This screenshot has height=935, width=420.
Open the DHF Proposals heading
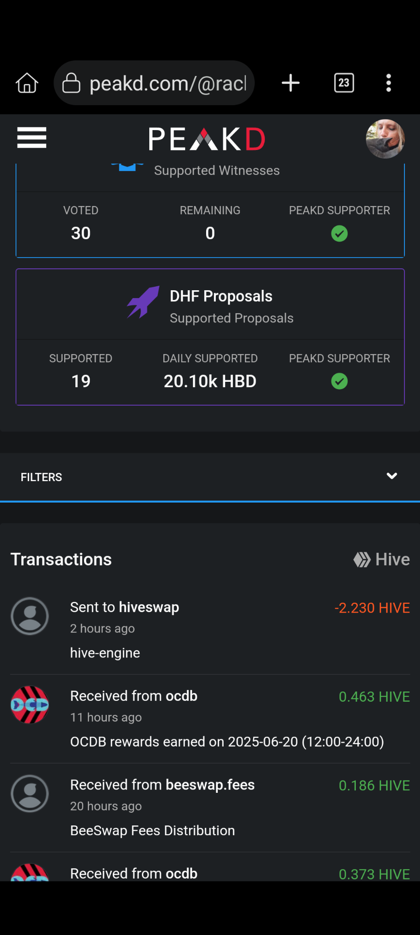pyautogui.click(x=221, y=296)
